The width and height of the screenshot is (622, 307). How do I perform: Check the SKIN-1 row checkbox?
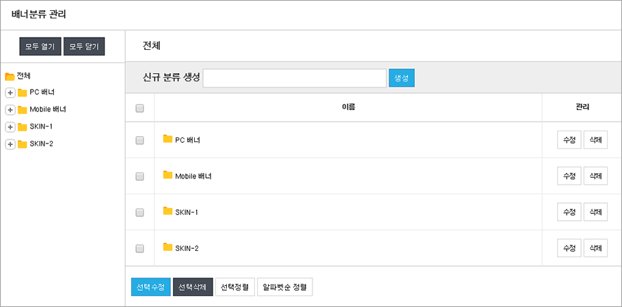[139, 213]
